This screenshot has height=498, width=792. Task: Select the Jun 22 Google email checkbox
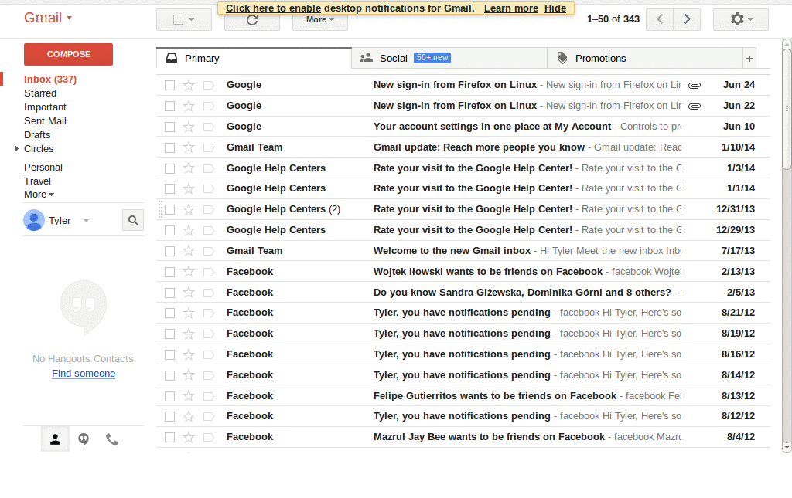169,106
